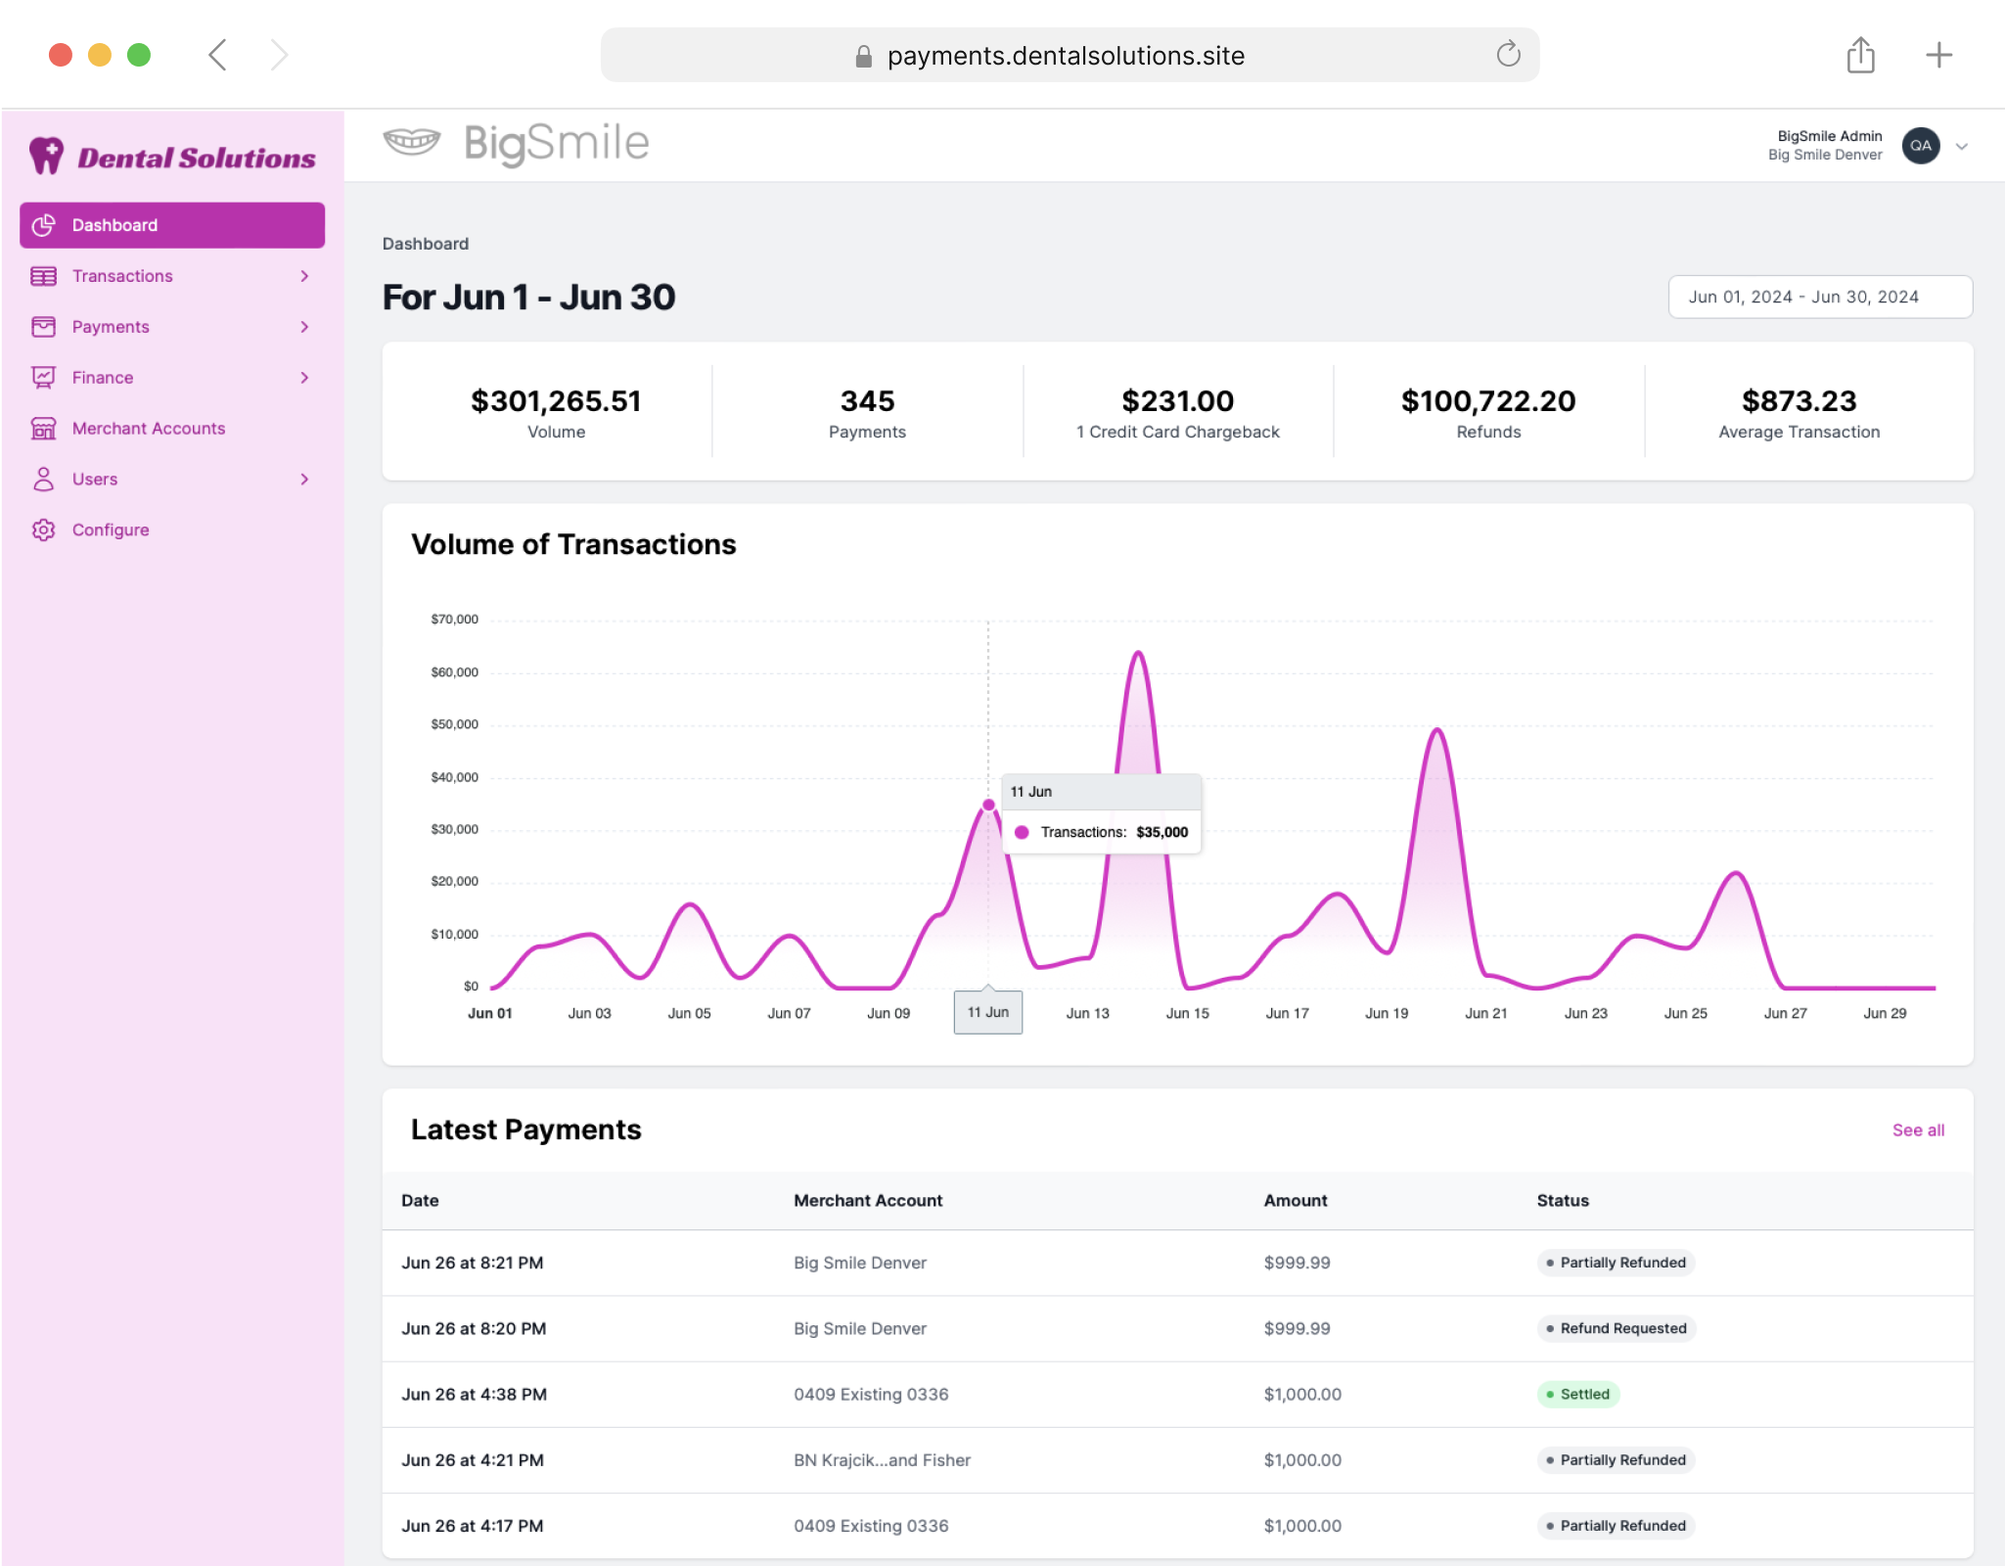The height and width of the screenshot is (1566, 2005).
Task: Click the Merchant Accounts storefront icon
Action: tap(43, 429)
